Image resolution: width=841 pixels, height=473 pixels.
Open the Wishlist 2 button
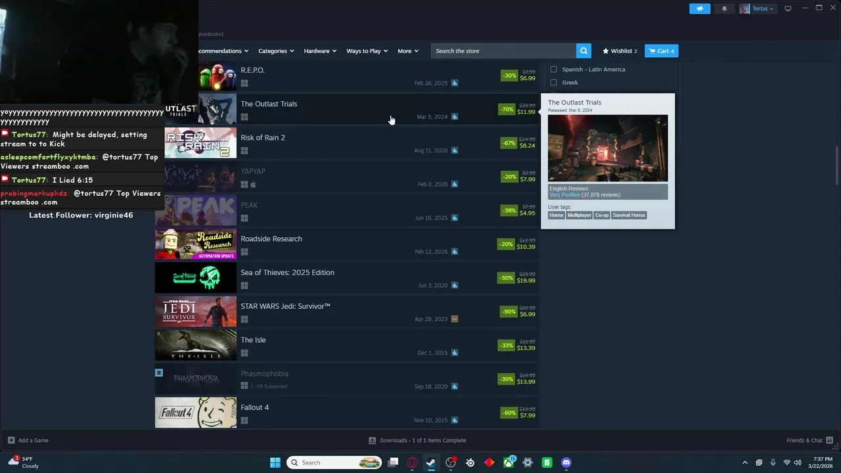tap(620, 51)
